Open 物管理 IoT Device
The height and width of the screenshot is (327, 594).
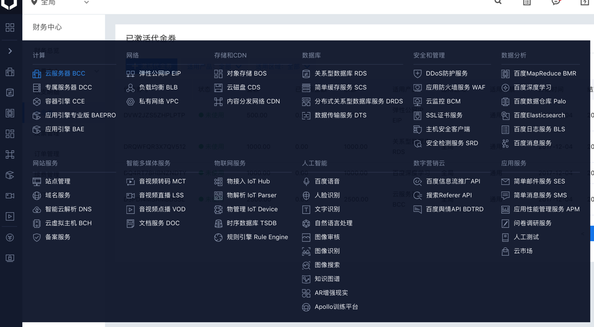[x=252, y=209]
